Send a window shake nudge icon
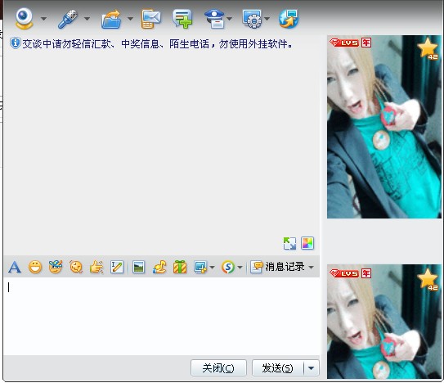This screenshot has width=444, height=383. point(76,267)
